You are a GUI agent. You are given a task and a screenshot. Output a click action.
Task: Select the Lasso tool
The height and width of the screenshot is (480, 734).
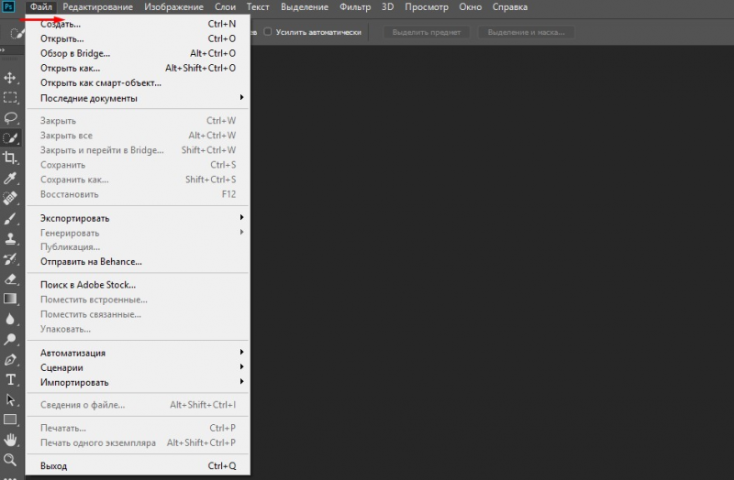(10, 117)
